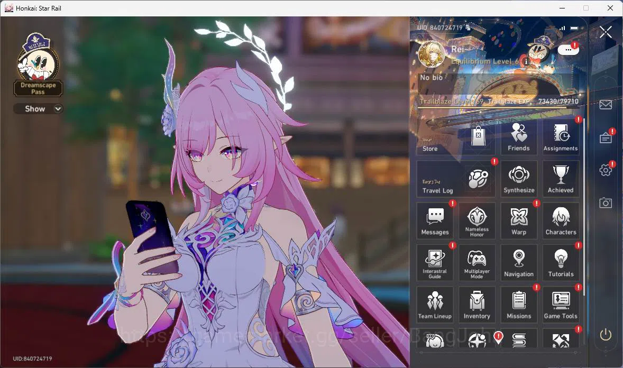623x368 pixels.
Task: Open the Friends menu tile
Action: coord(518,137)
